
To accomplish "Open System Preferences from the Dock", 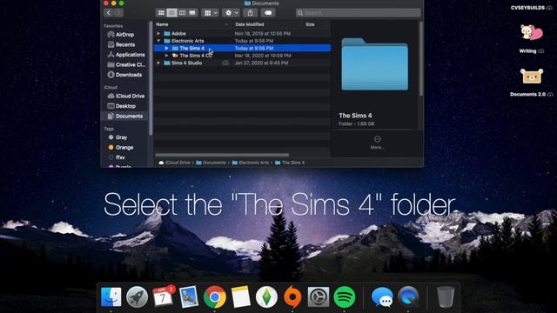I will click(x=319, y=296).
